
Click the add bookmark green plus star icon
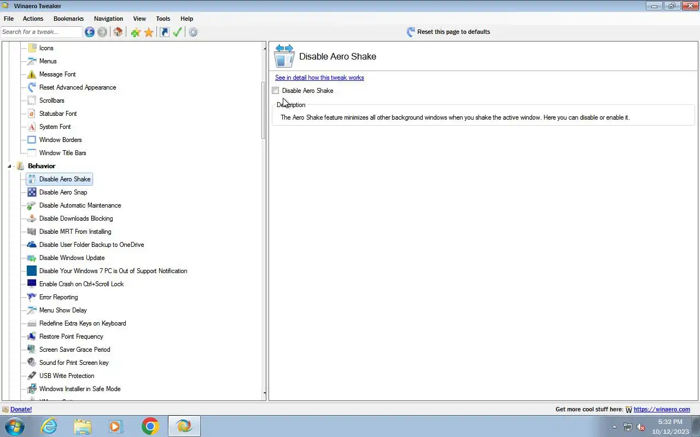136,32
